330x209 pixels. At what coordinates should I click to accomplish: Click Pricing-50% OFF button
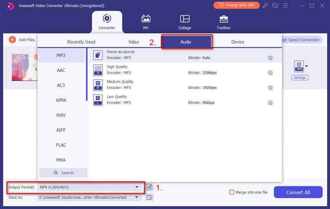pyautogui.click(x=236, y=5)
